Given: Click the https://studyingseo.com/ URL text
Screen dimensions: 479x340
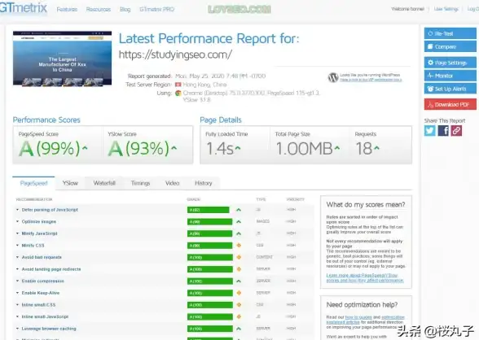Looking at the screenshot, I should pos(175,54).
